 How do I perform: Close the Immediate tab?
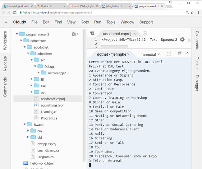158,54
